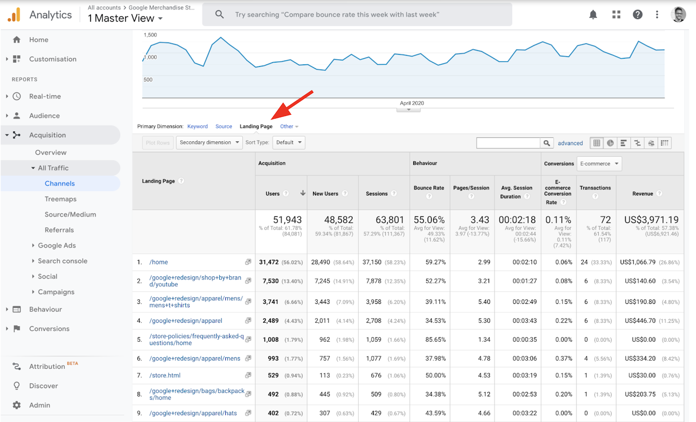
Task: Switch to the Term cloud view icon
Action: tap(651, 143)
